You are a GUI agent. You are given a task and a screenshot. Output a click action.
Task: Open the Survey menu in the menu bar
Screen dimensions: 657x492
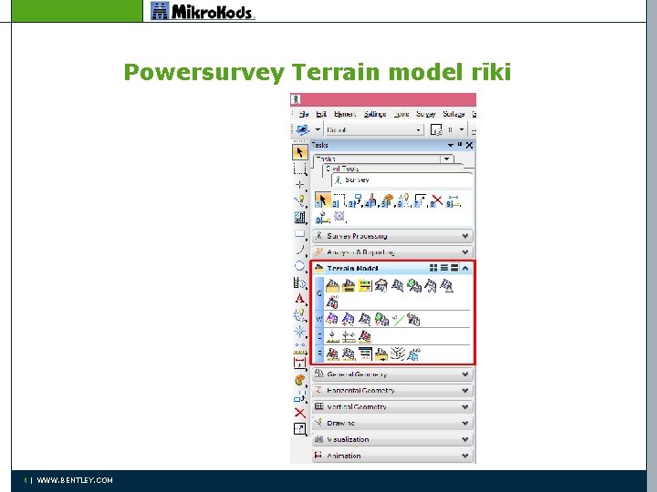click(x=426, y=114)
